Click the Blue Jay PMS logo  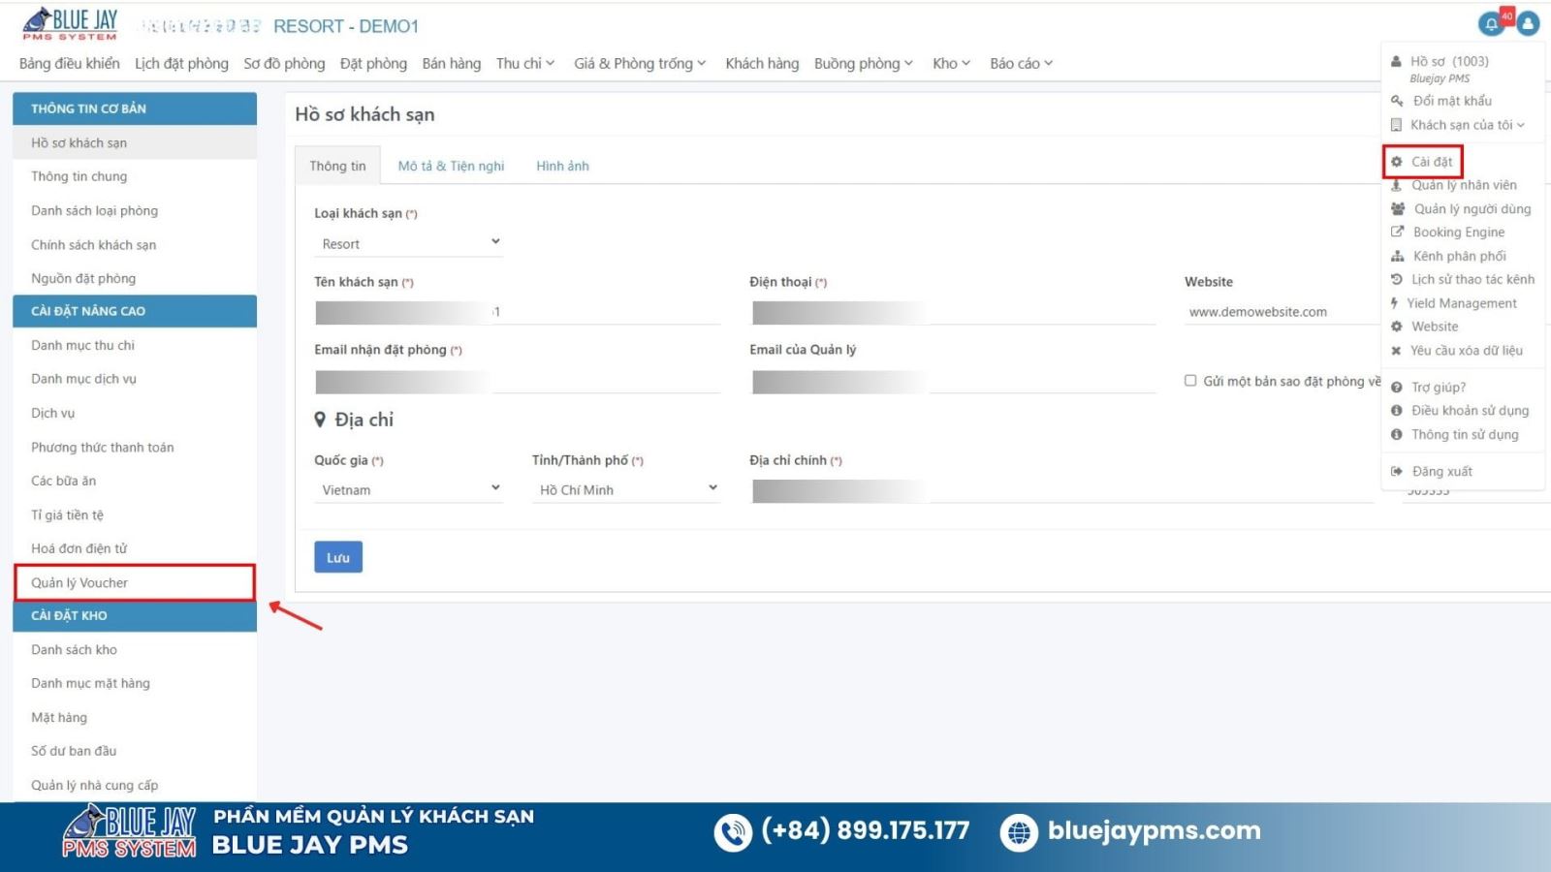[70, 24]
